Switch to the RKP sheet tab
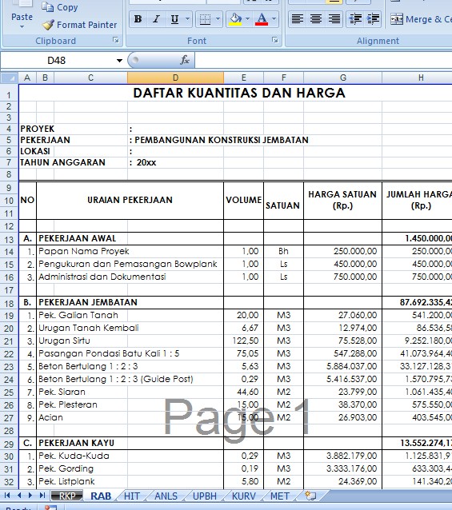This screenshot has width=452, height=510. [66, 496]
